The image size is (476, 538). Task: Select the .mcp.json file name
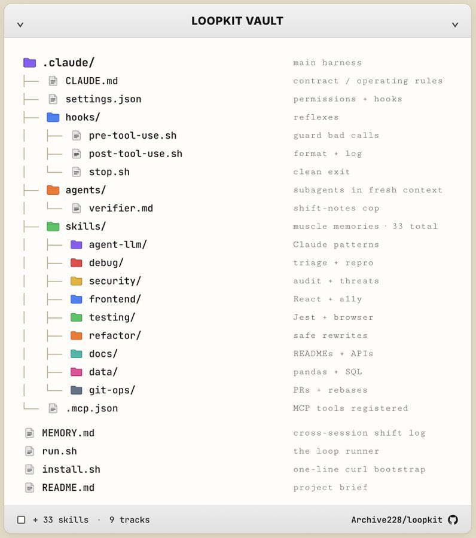91,408
